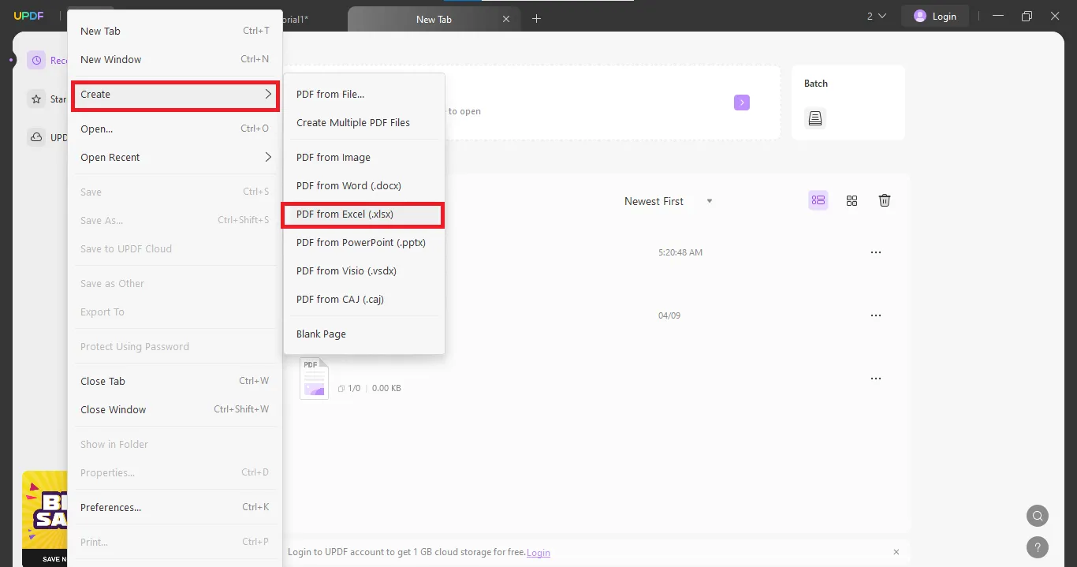Open the PDF file thumbnail
This screenshot has width=1077, height=567.
tap(313, 378)
